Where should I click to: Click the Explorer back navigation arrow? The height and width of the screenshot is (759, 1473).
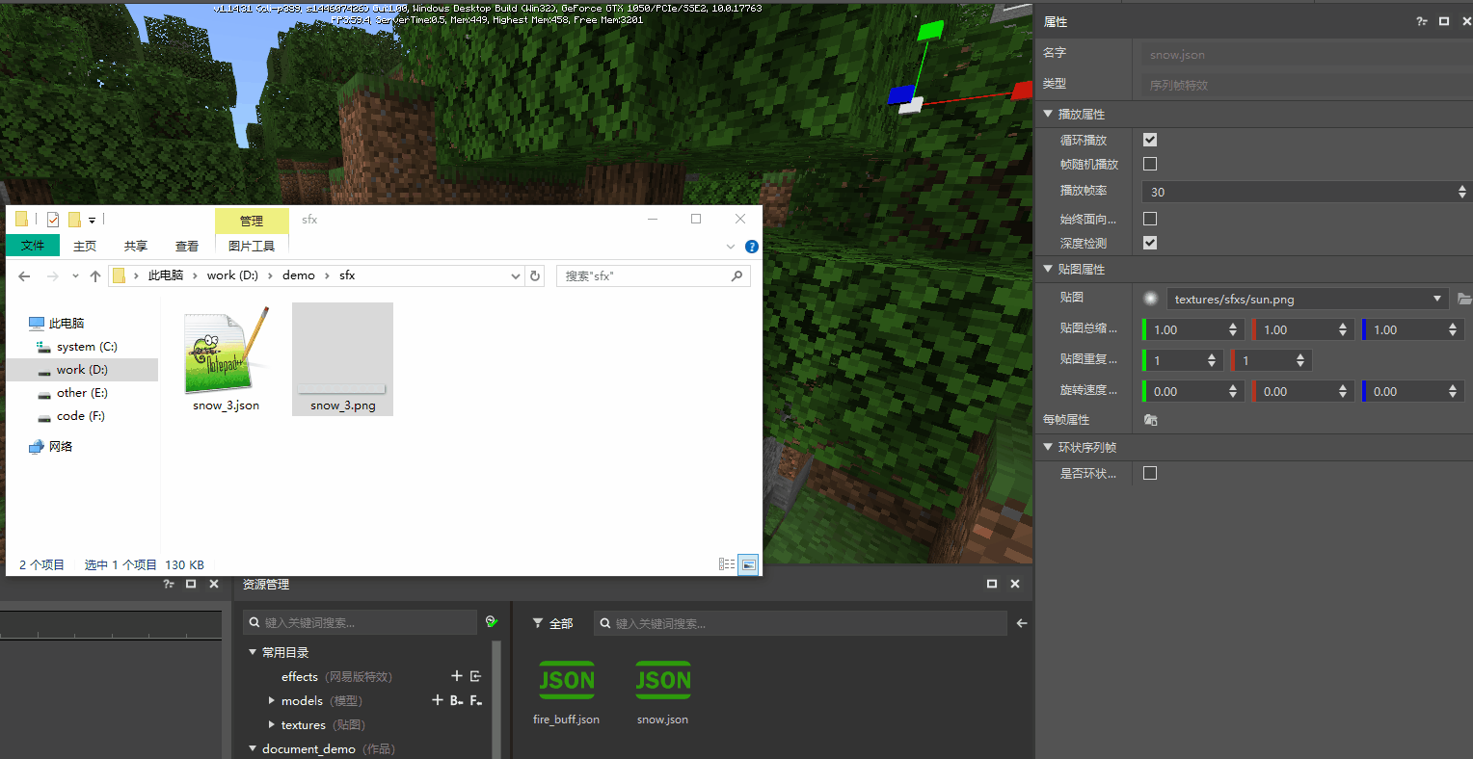pos(25,276)
